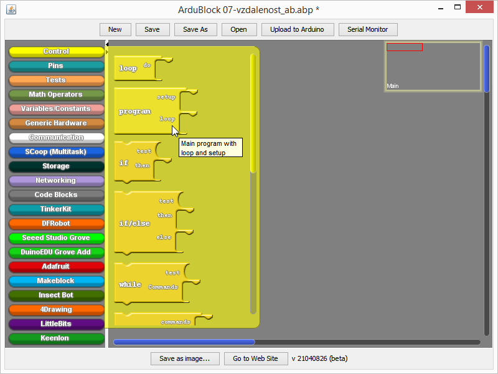Show the SCoop (Multitask) category
Screen dimensions: 498x374
[x=56, y=151]
